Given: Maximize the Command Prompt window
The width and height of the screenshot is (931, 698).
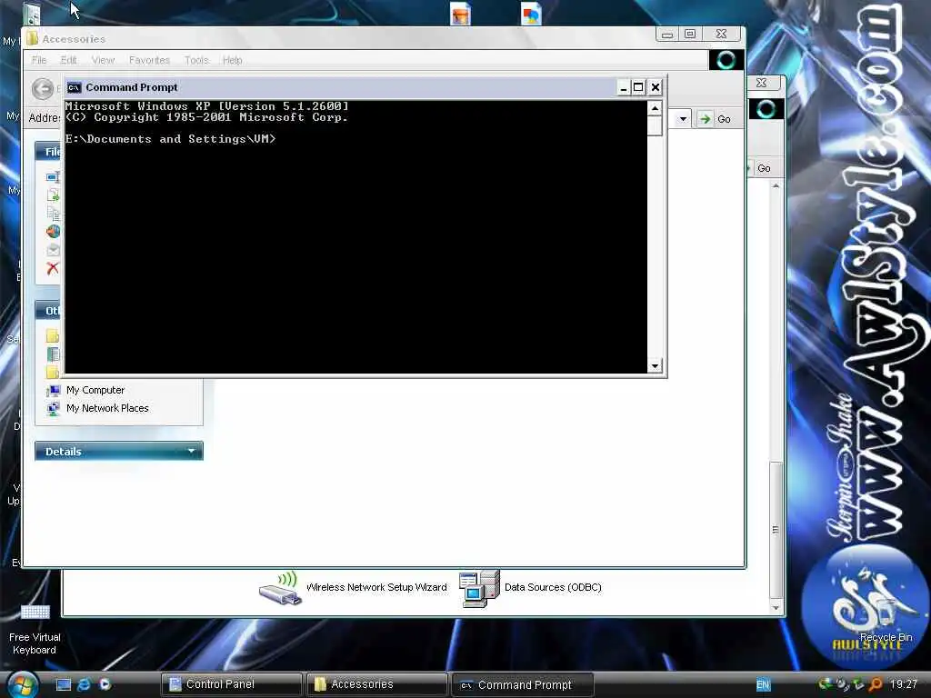Looking at the screenshot, I should [x=638, y=88].
